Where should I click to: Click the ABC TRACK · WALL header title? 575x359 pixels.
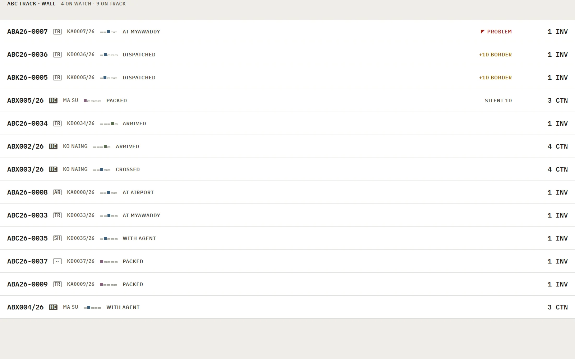point(31,4)
